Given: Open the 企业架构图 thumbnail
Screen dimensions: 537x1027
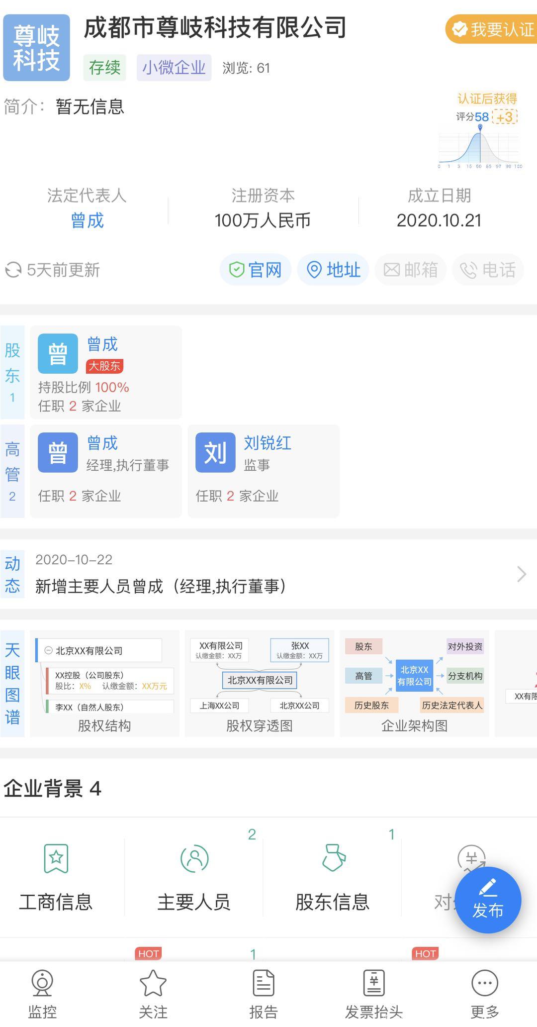Looking at the screenshot, I should pyautogui.click(x=414, y=683).
